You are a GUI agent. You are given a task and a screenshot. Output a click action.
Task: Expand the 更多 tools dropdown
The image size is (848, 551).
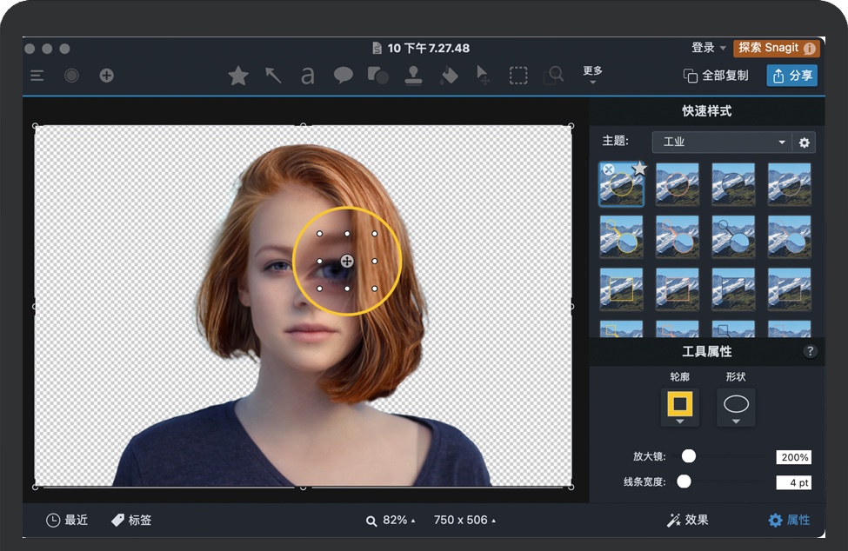(x=592, y=75)
